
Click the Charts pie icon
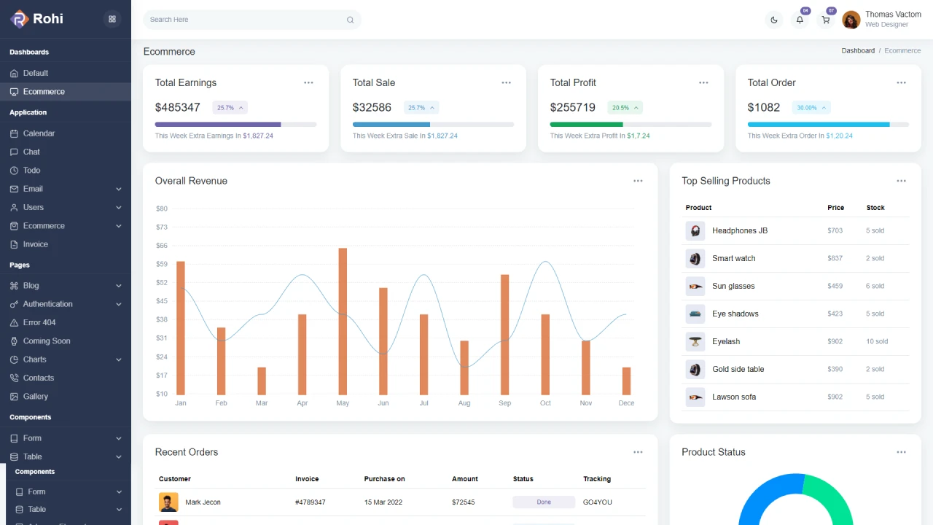tap(14, 359)
